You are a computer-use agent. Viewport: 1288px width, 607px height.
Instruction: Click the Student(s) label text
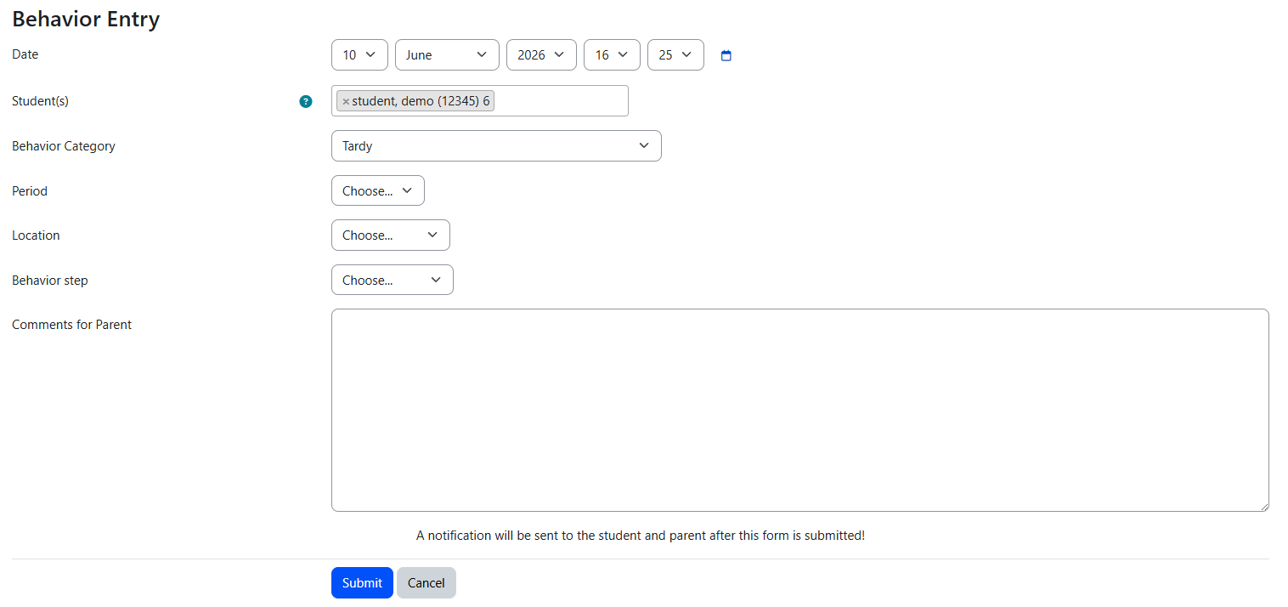(x=40, y=101)
